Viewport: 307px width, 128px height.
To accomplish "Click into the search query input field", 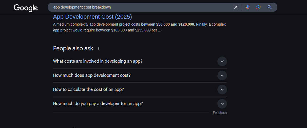I will pos(139,7).
